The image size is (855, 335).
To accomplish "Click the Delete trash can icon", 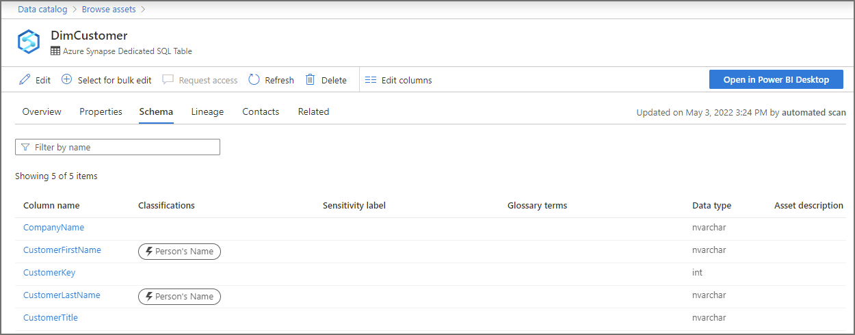I will (311, 80).
